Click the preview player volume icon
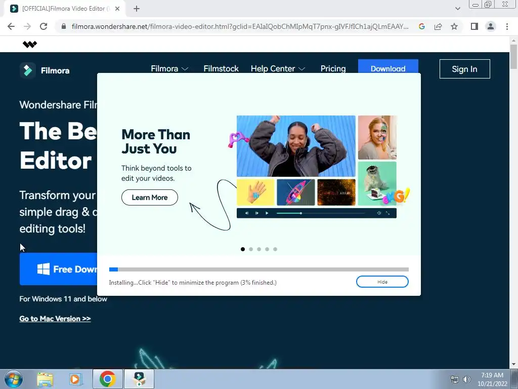Viewport: 518px width, 389px height. [379, 213]
